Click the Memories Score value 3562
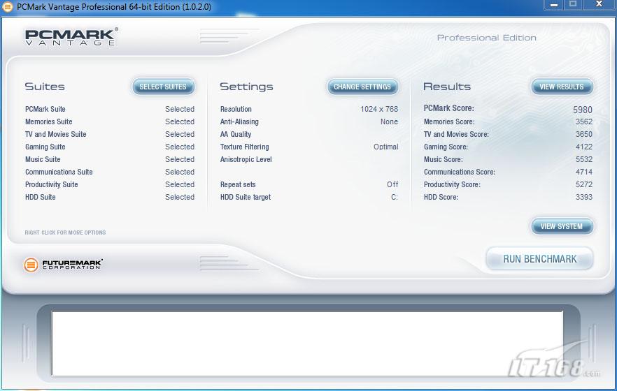Viewport: 617px width, 391px height. pyautogui.click(x=584, y=121)
